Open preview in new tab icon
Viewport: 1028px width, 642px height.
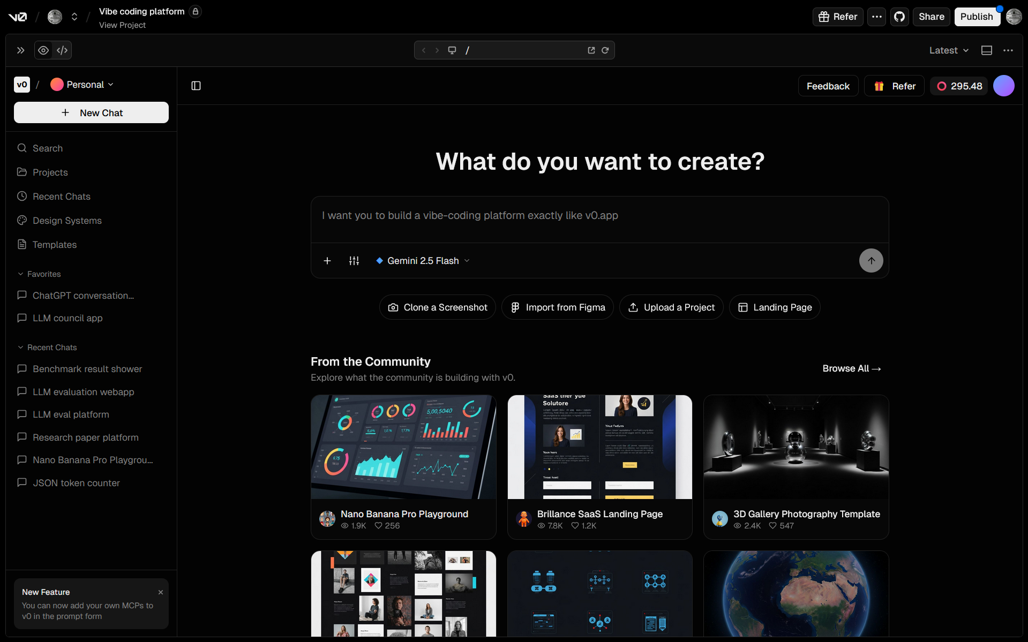tap(591, 50)
